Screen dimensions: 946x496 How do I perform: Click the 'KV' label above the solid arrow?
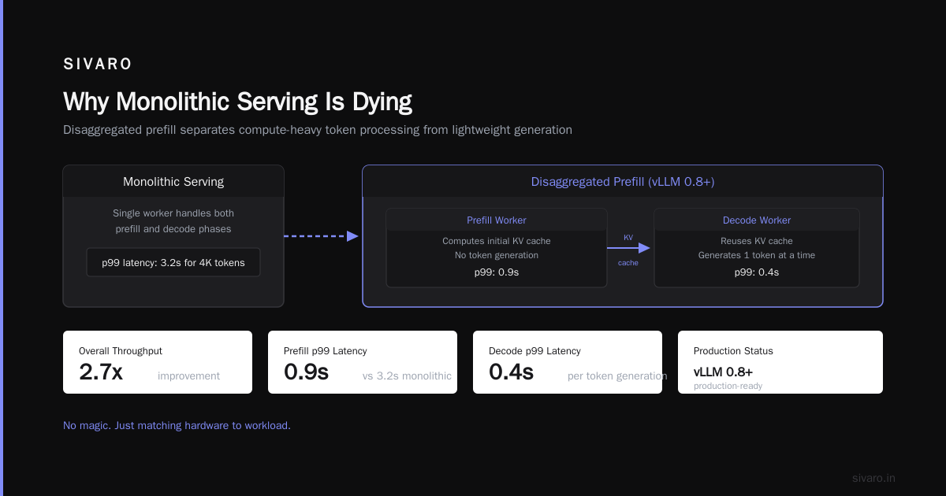628,237
